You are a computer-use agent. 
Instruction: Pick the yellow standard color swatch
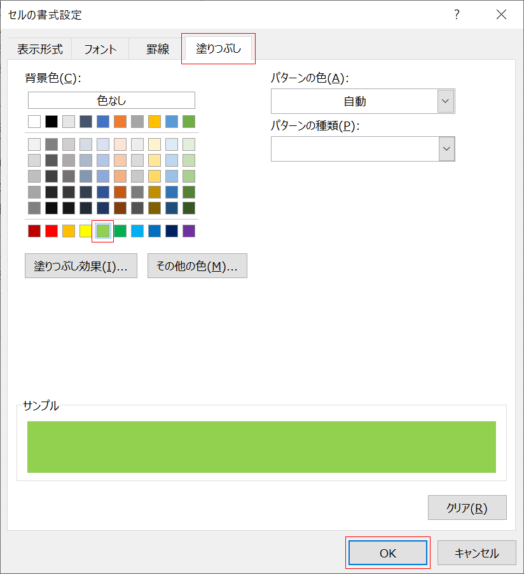coord(85,230)
